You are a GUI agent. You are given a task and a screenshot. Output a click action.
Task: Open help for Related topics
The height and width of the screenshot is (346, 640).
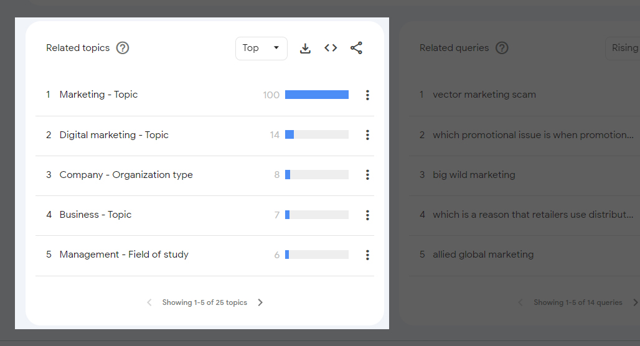tap(123, 48)
